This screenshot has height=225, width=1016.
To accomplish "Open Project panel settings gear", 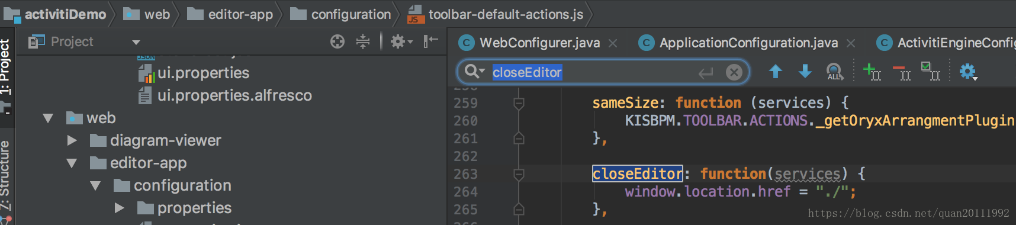I will point(401,41).
